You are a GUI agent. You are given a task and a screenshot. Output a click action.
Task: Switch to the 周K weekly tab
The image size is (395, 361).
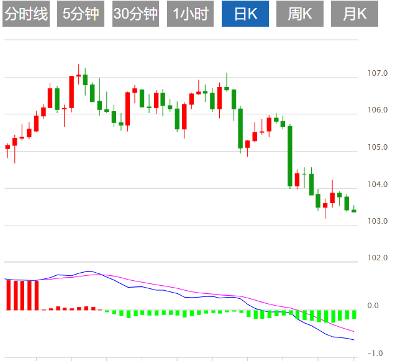[300, 14]
